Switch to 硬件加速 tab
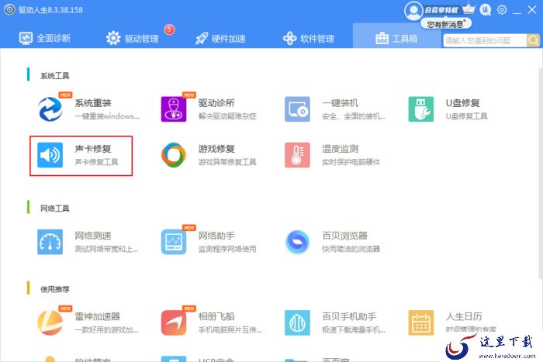Screen dimensions: 543x362 (x=220, y=38)
